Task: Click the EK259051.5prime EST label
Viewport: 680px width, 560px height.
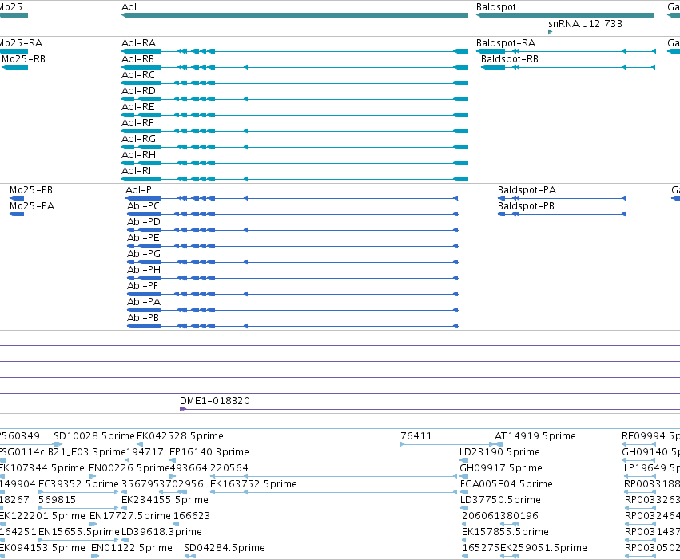Action: click(x=543, y=548)
